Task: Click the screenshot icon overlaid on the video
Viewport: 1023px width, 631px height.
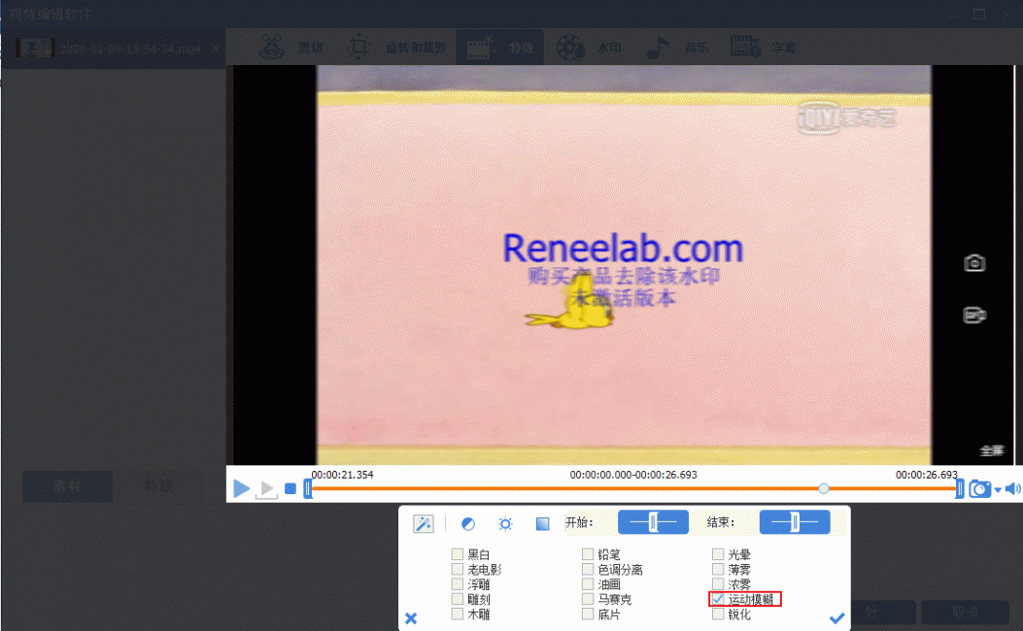Action: pyautogui.click(x=974, y=263)
